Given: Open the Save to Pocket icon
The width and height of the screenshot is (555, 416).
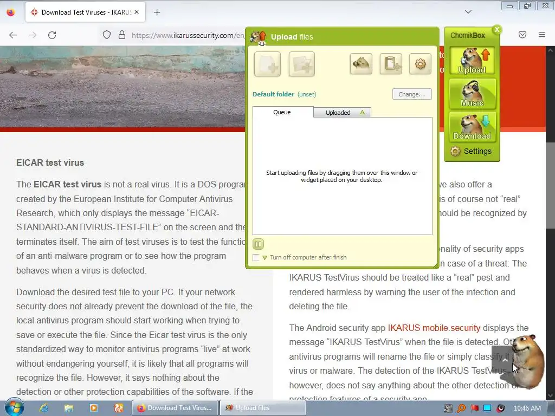Looking at the screenshot, I should [522, 35].
